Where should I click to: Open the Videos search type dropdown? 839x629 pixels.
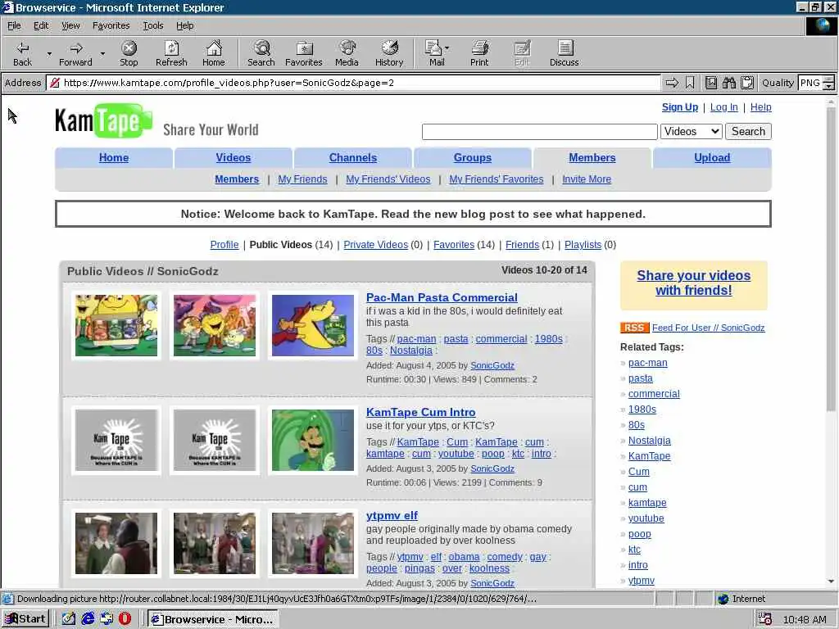[x=692, y=132]
